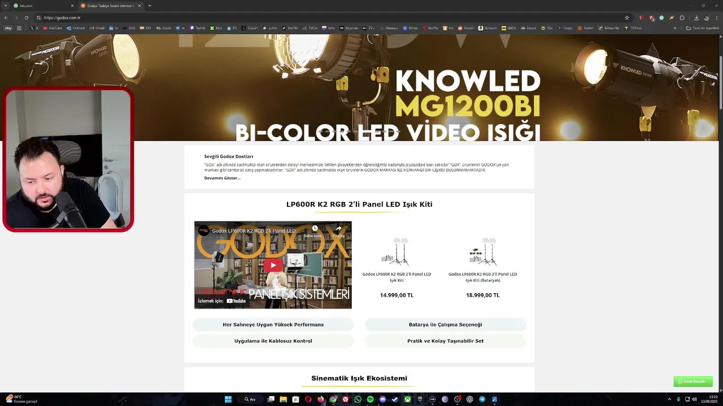Open the LP600R kit (Bataryalı) product image
This screenshot has width=723, height=406.
tap(483, 251)
